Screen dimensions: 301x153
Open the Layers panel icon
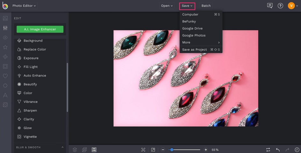[75, 150]
